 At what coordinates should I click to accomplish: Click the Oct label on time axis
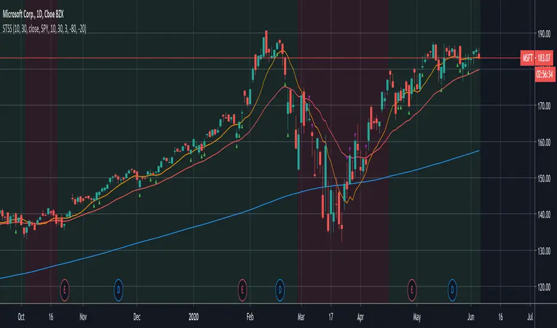tap(21, 317)
